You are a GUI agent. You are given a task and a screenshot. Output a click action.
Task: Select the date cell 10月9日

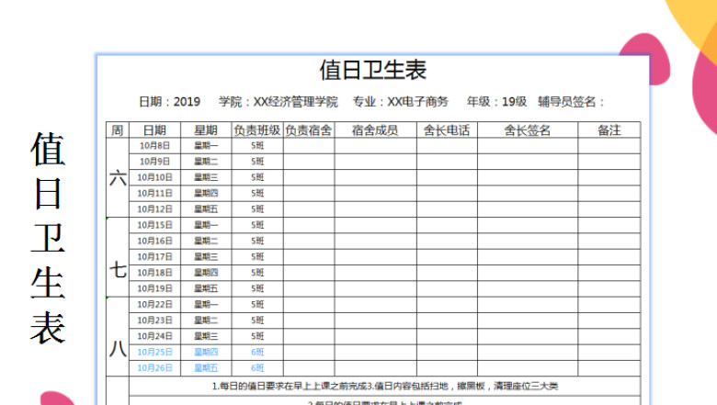[x=154, y=162]
